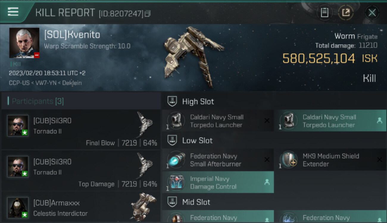Open Armaxxx Celestis Interdictor participant entry
The width and height of the screenshot is (387, 223).
(x=81, y=207)
